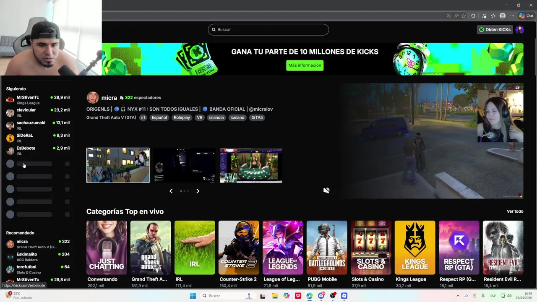Open torofutbol in Recomendado list
The width and height of the screenshot is (537, 302).
tap(38, 269)
